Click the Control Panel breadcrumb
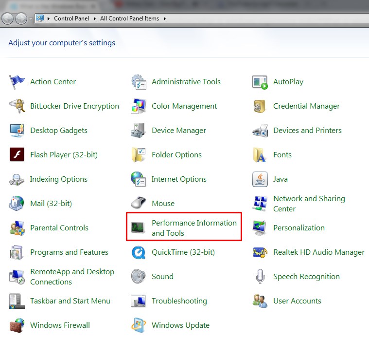Image resolution: width=369 pixels, height=340 pixels. (x=71, y=19)
